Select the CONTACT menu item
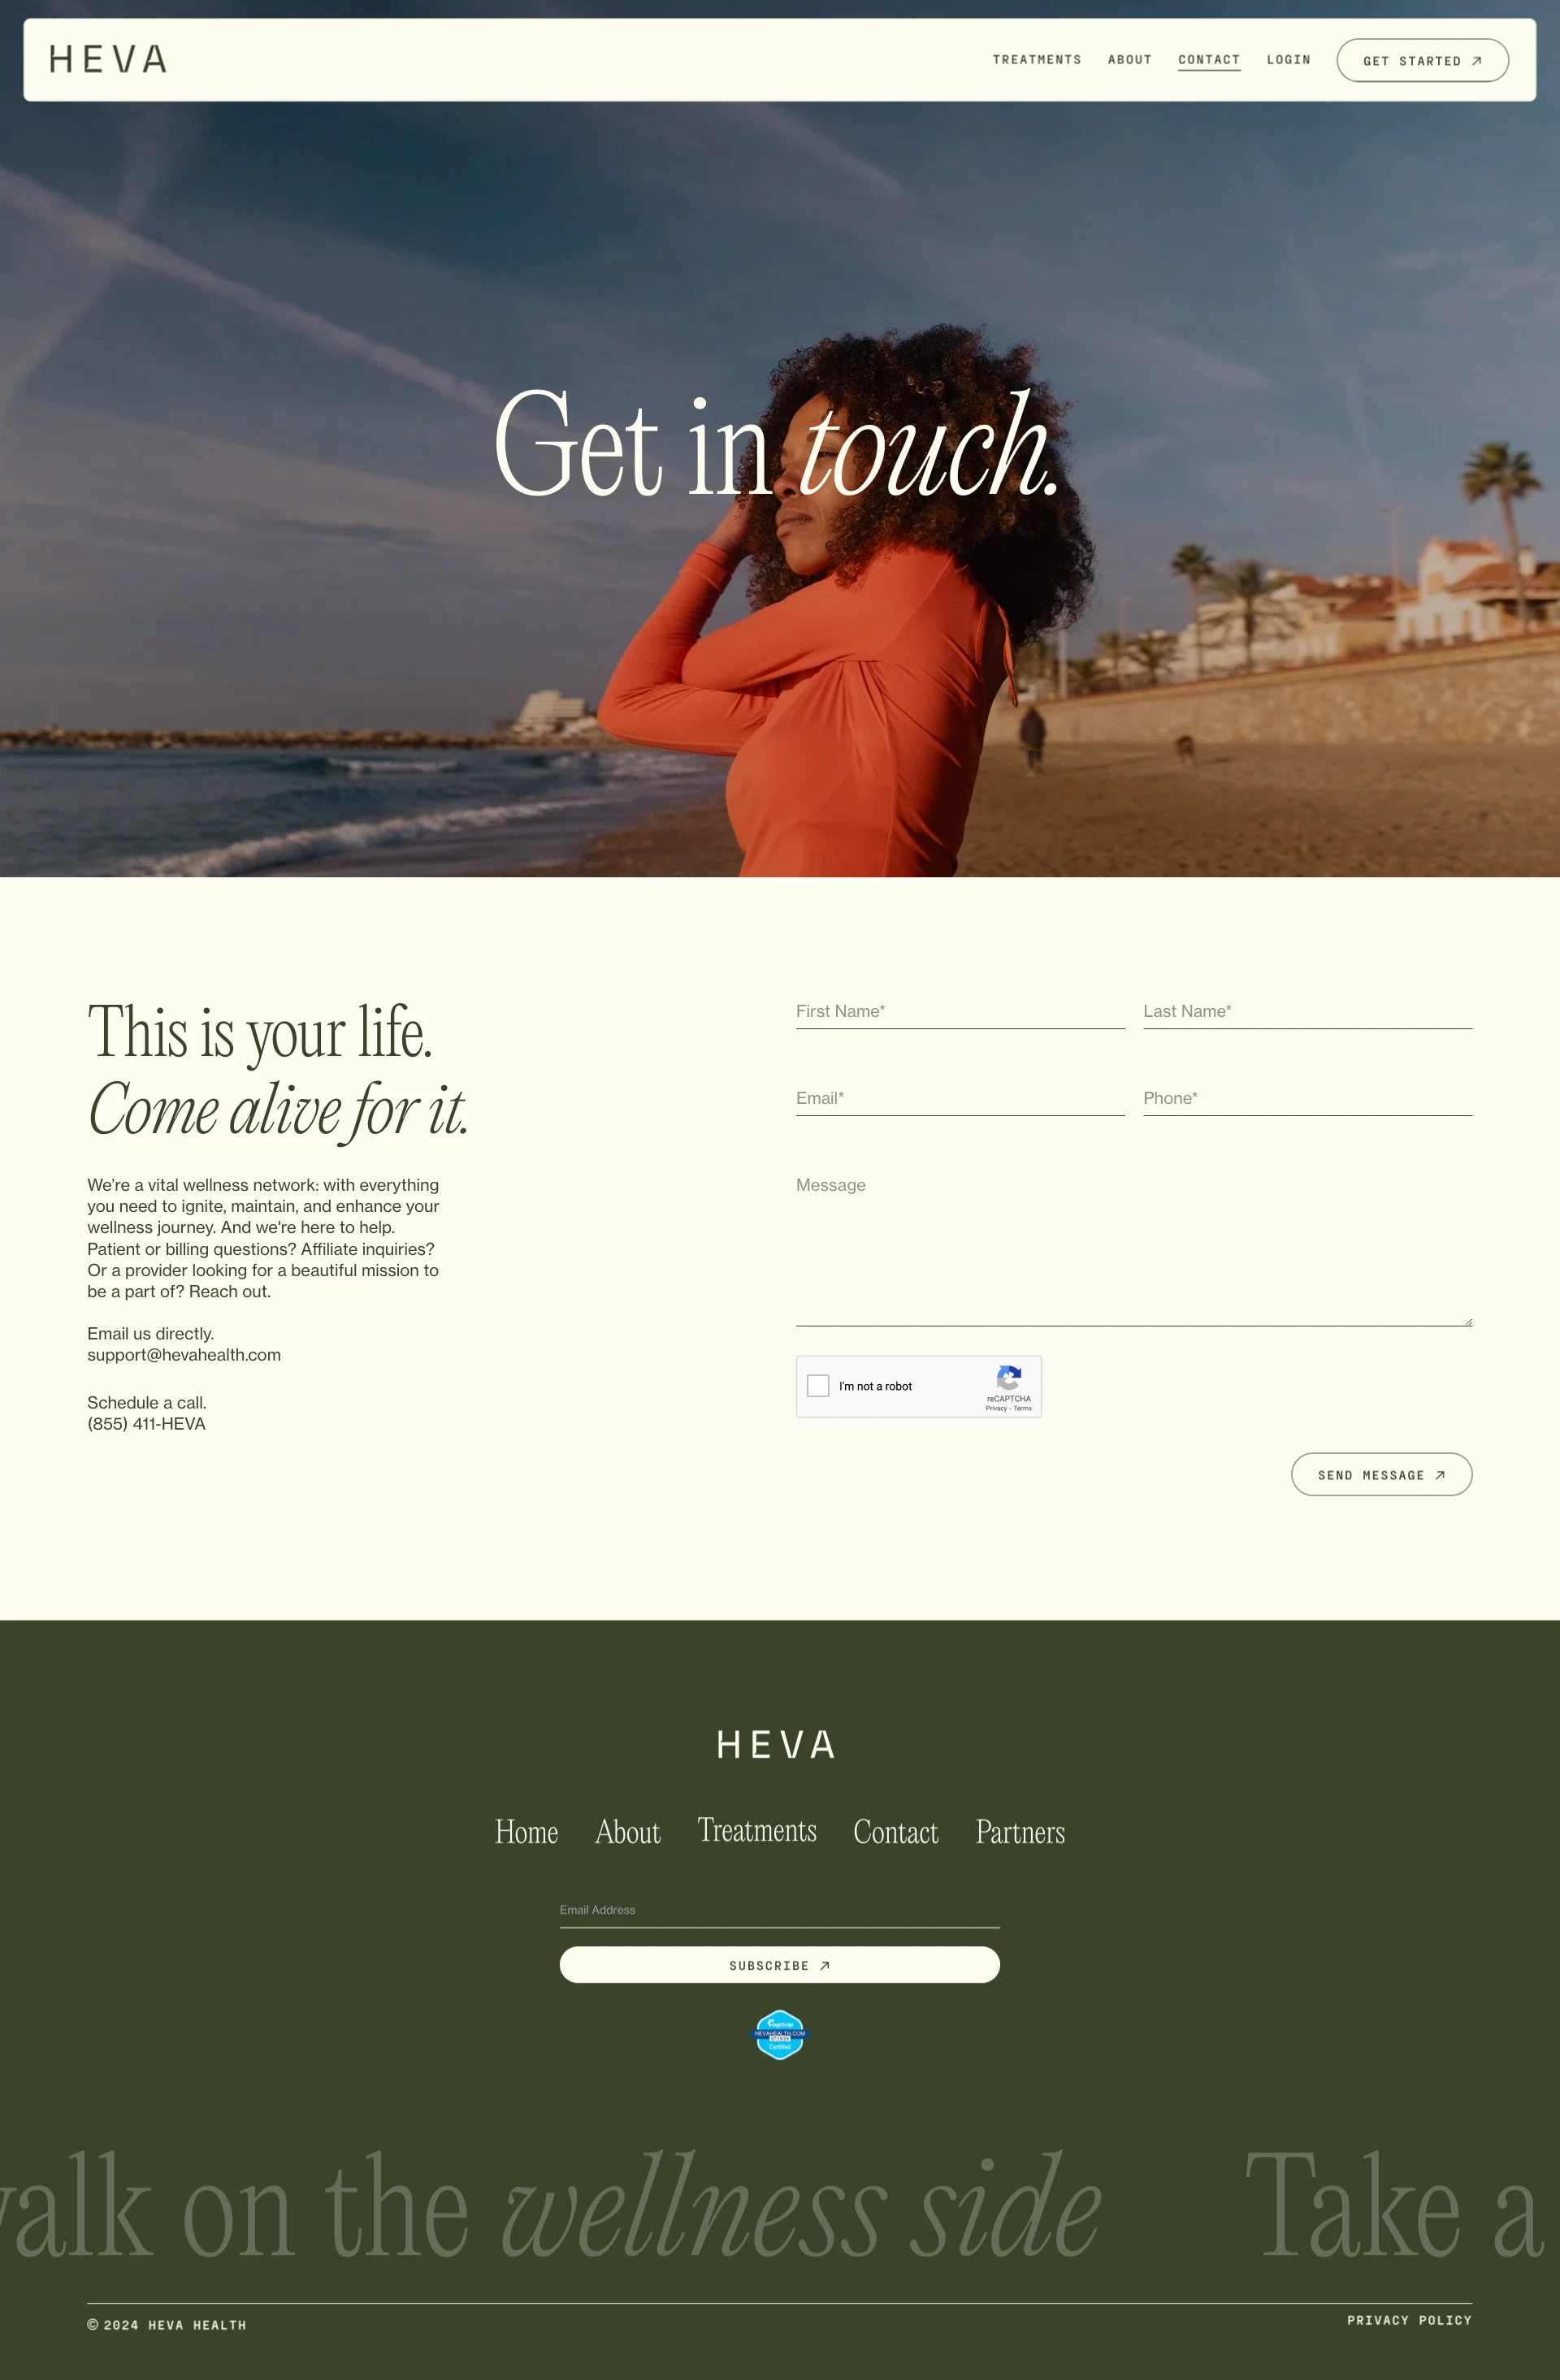Screen dimensions: 1560x2380 coord(1208,59)
